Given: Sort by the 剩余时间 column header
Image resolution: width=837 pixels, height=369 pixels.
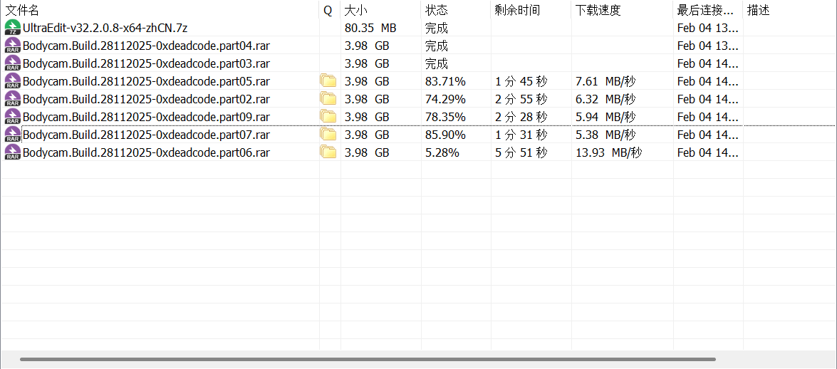Looking at the screenshot, I should tap(531, 10).
